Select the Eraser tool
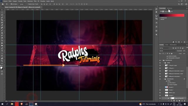Screen dimensions: 188x106 tap(2, 38)
